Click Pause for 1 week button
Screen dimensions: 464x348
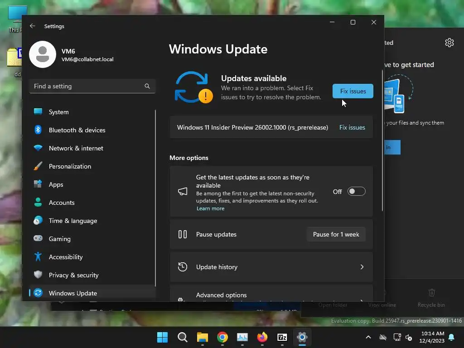coord(336,234)
